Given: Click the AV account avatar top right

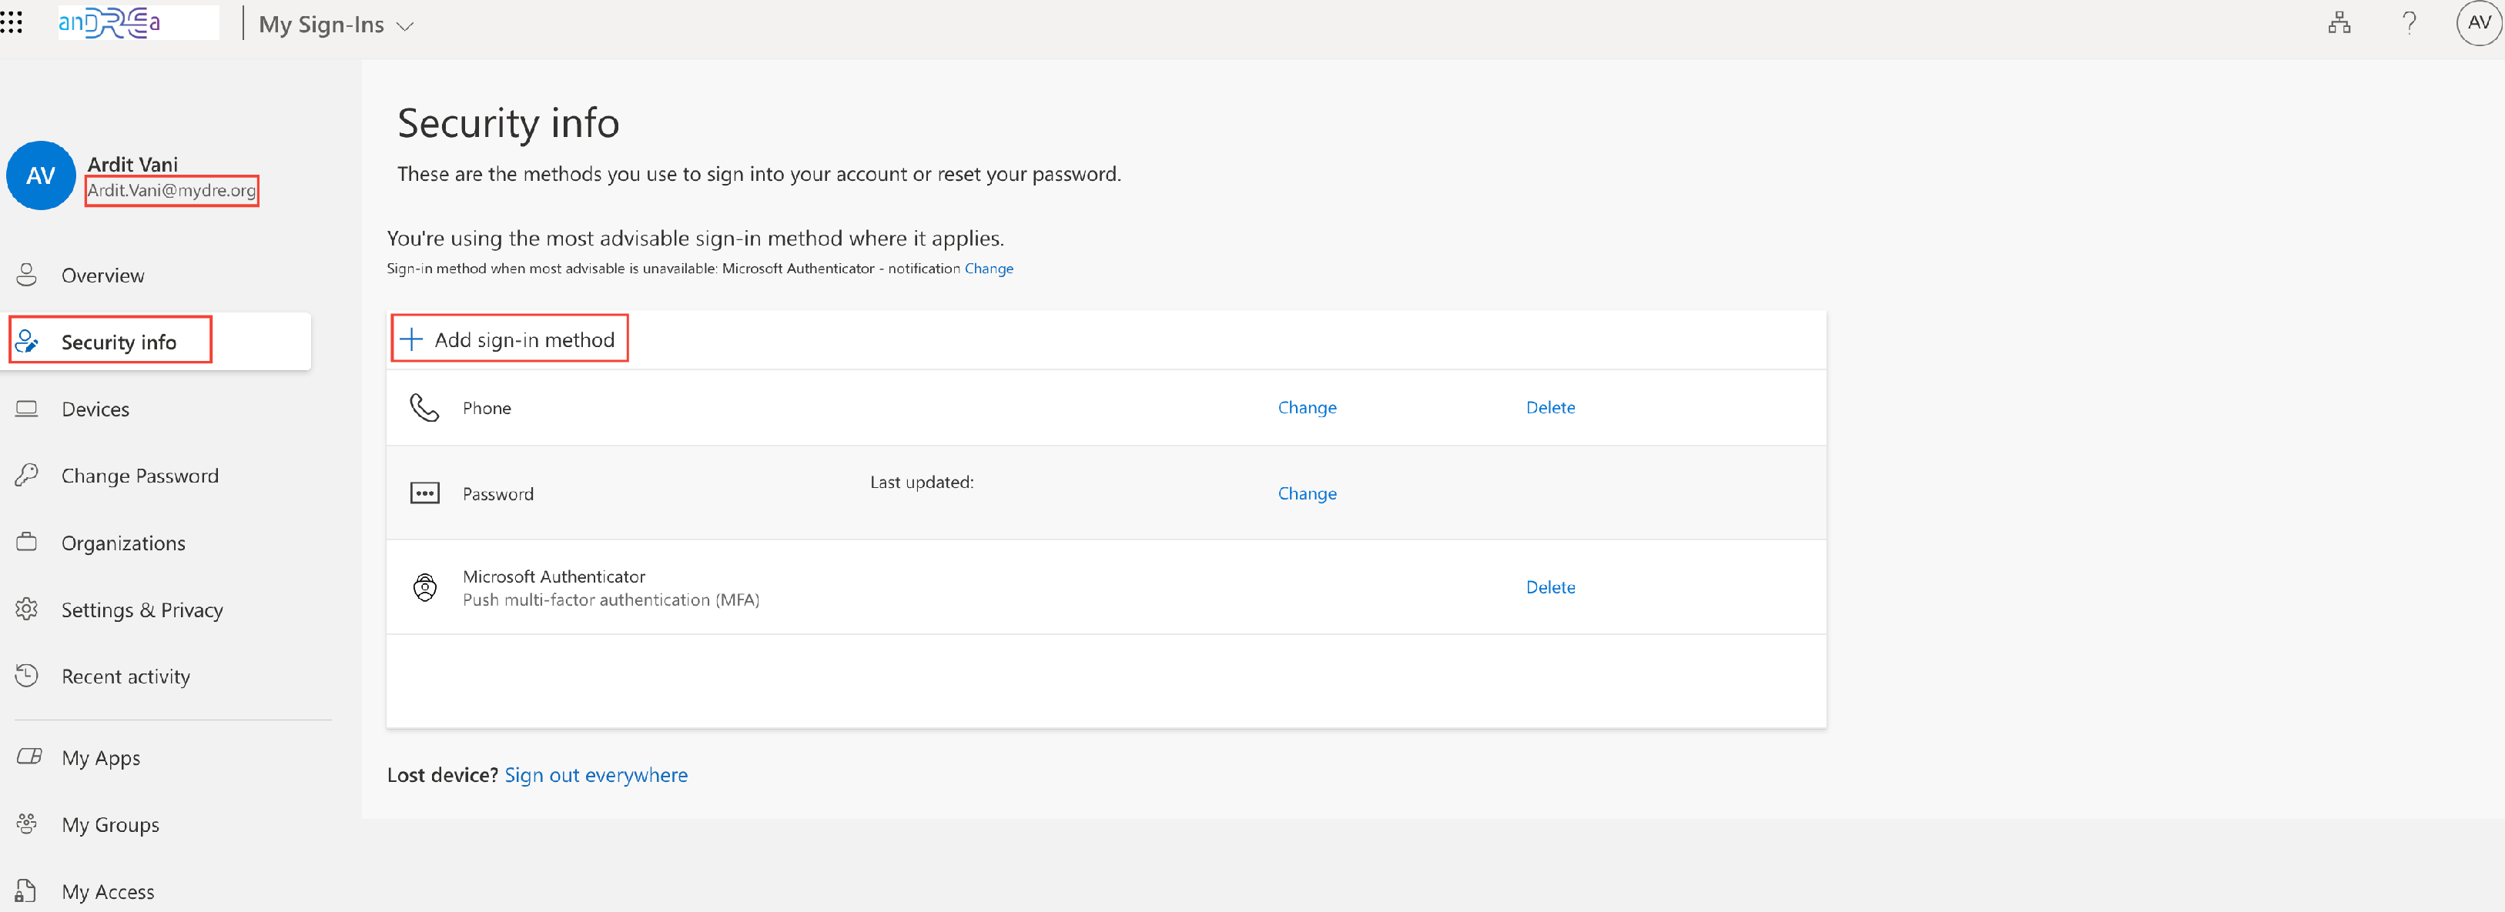Looking at the screenshot, I should tap(2479, 23).
